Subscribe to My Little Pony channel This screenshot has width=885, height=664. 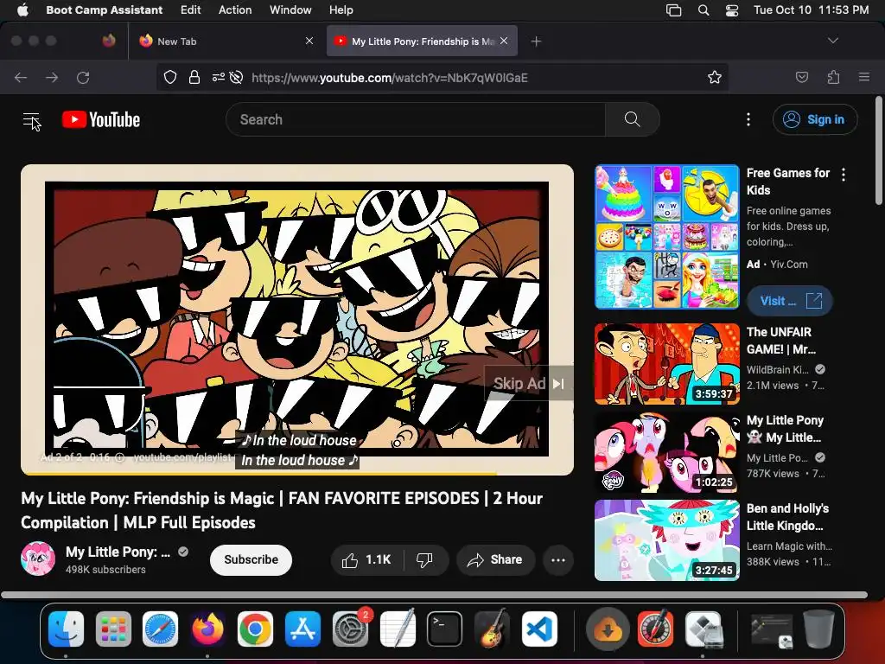251,559
